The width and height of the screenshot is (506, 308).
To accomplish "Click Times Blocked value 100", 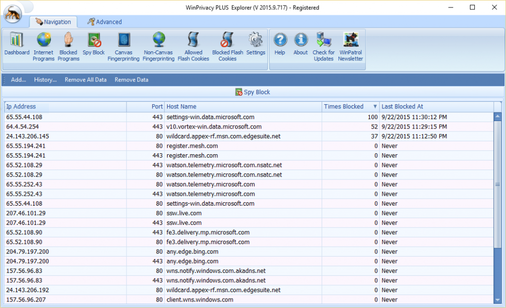I will click(x=373, y=117).
